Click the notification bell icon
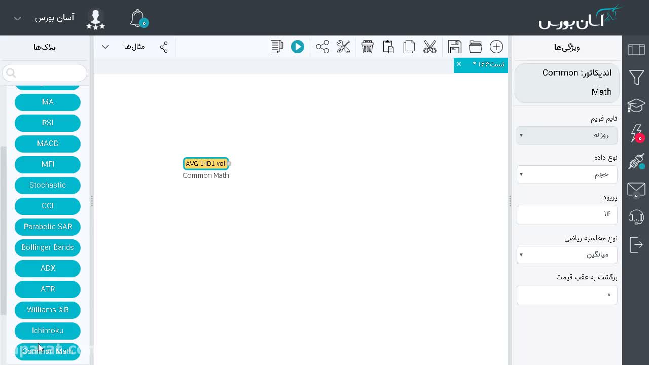 point(138,18)
